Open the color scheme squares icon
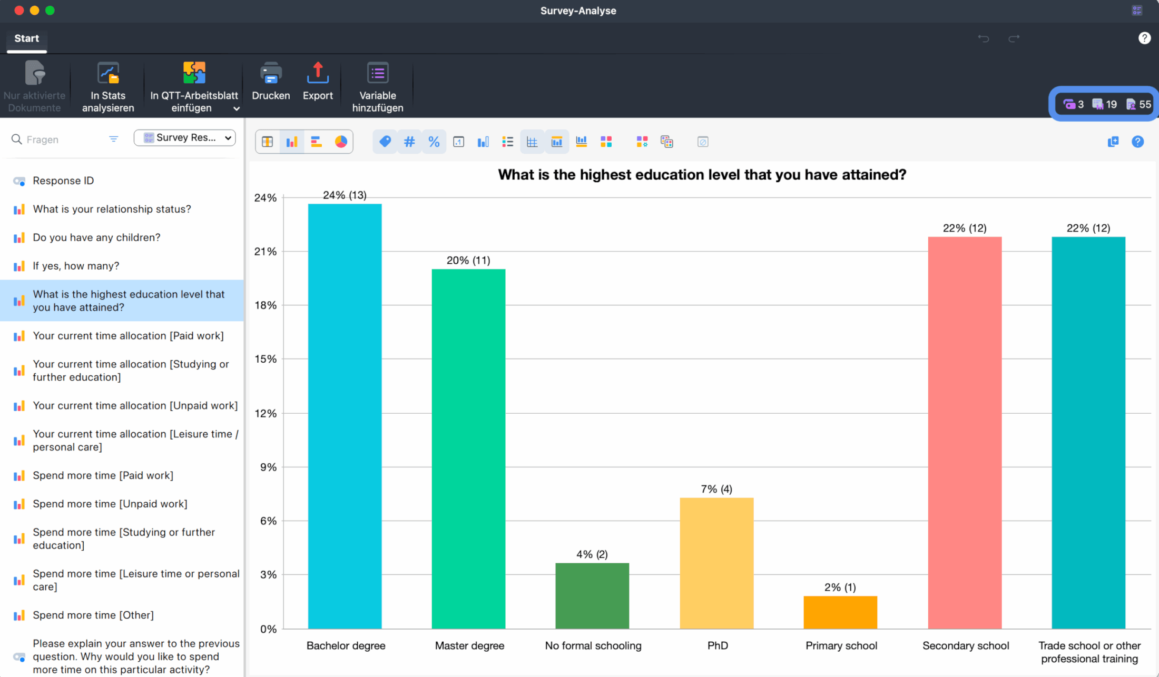 606,142
